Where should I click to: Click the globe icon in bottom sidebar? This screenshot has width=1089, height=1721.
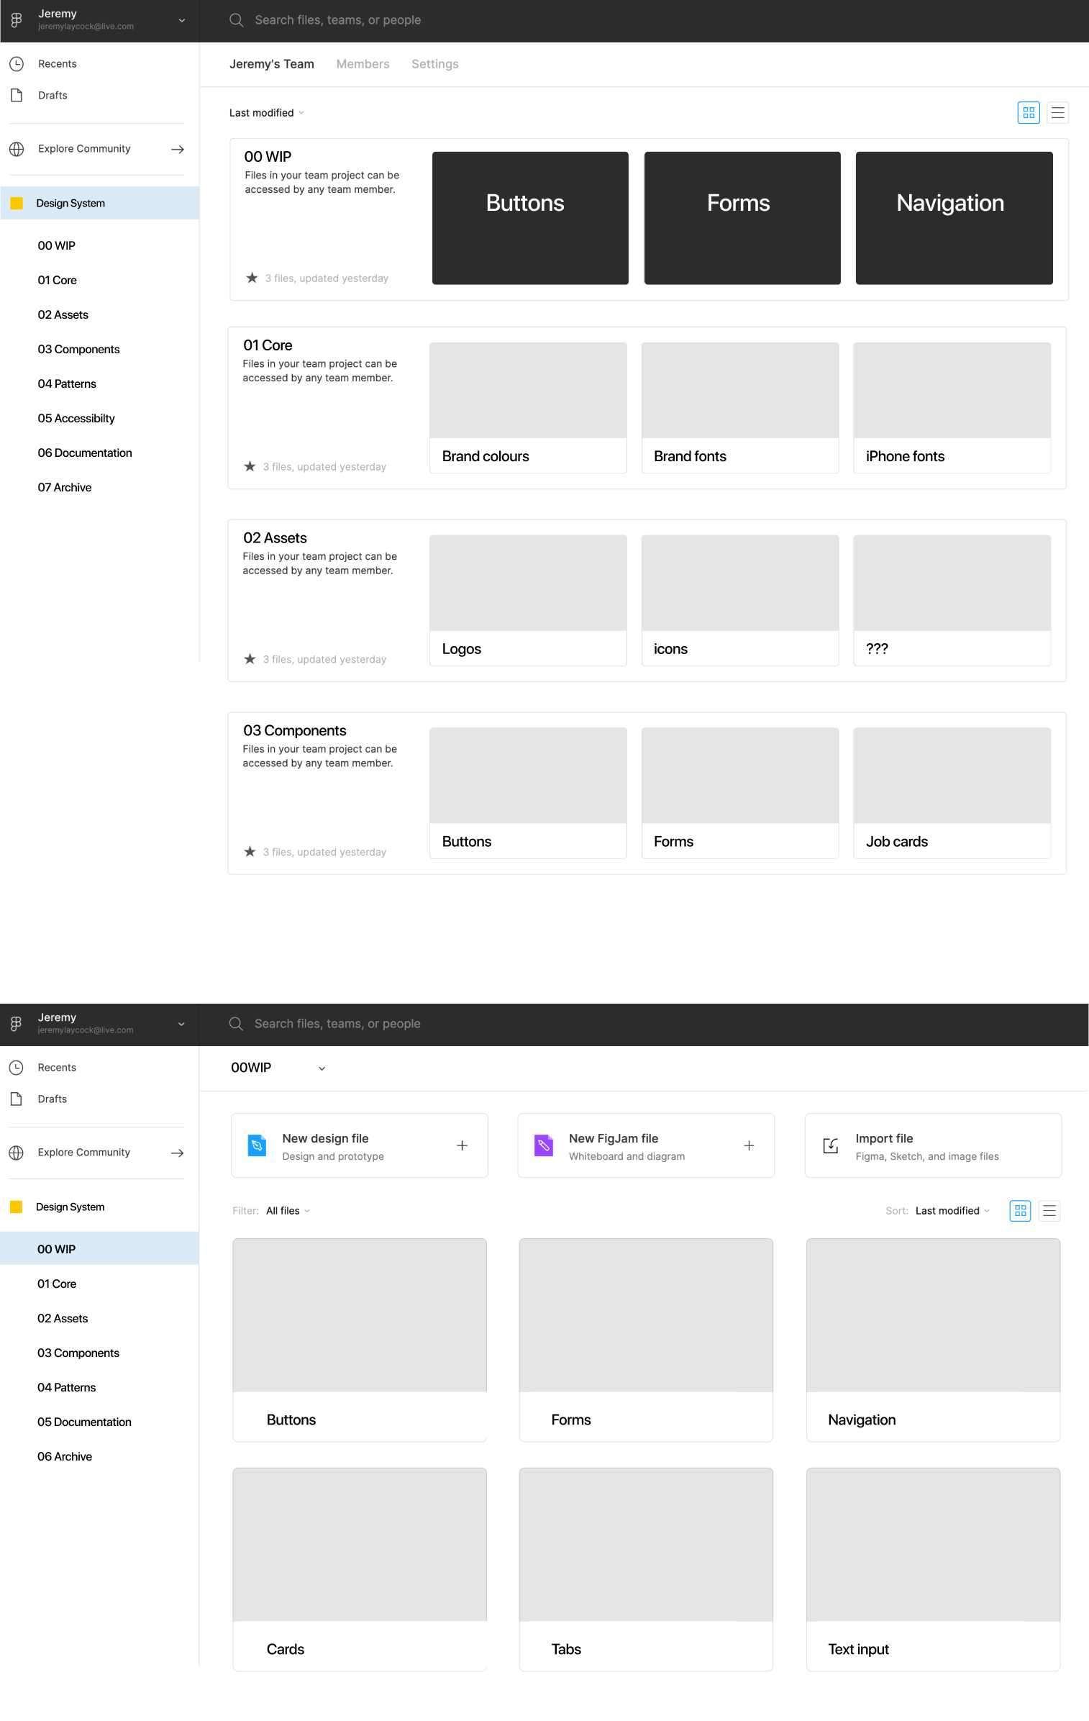17,1153
